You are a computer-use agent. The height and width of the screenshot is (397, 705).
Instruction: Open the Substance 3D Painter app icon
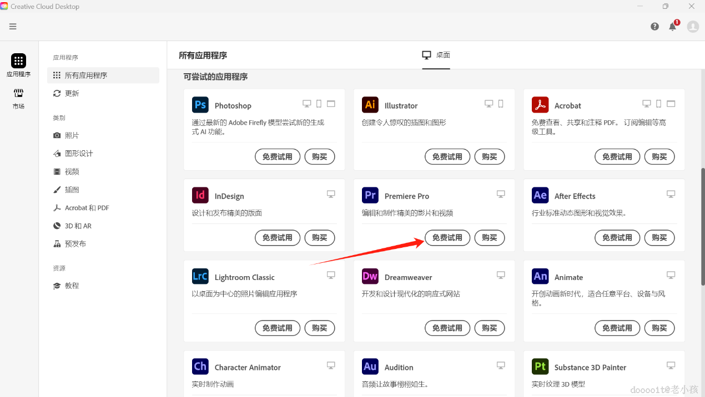click(540, 367)
